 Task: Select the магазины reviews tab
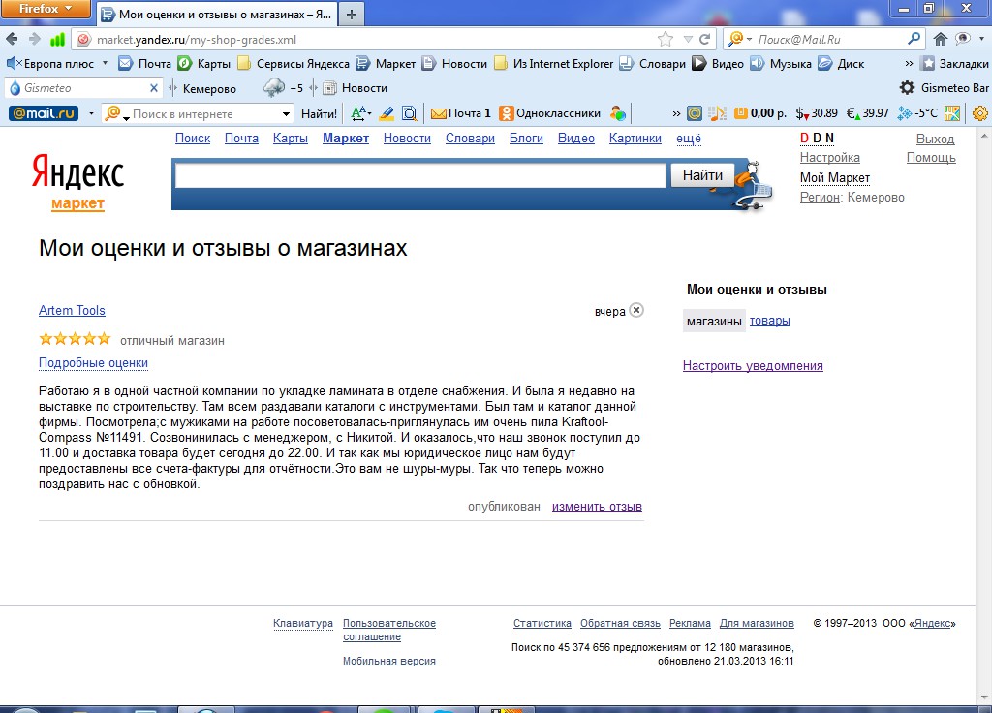(x=714, y=321)
